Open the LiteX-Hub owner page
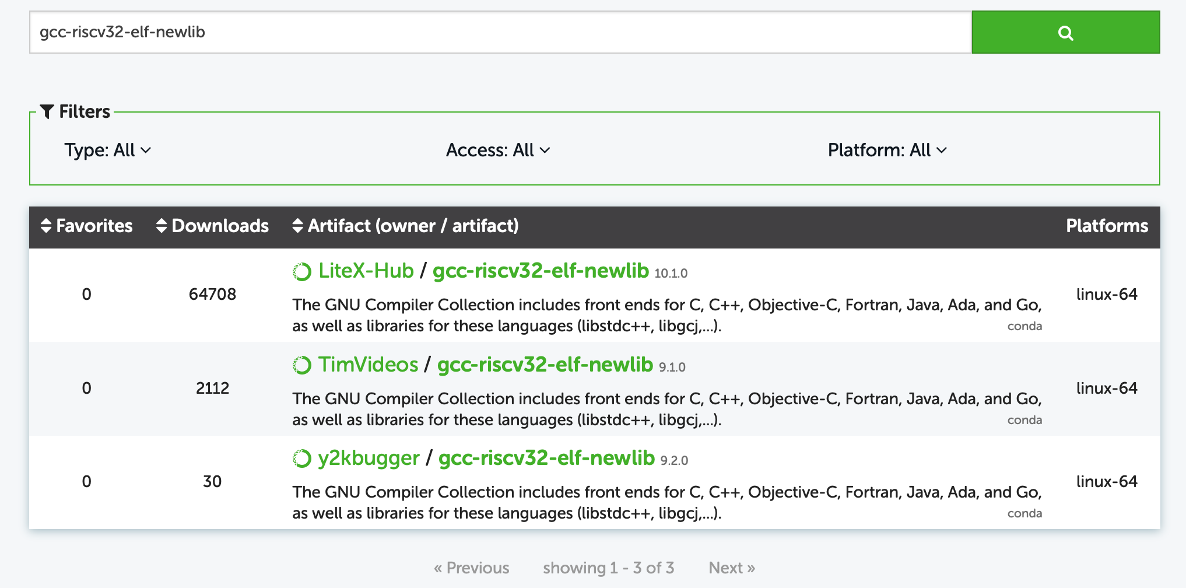 tap(366, 271)
